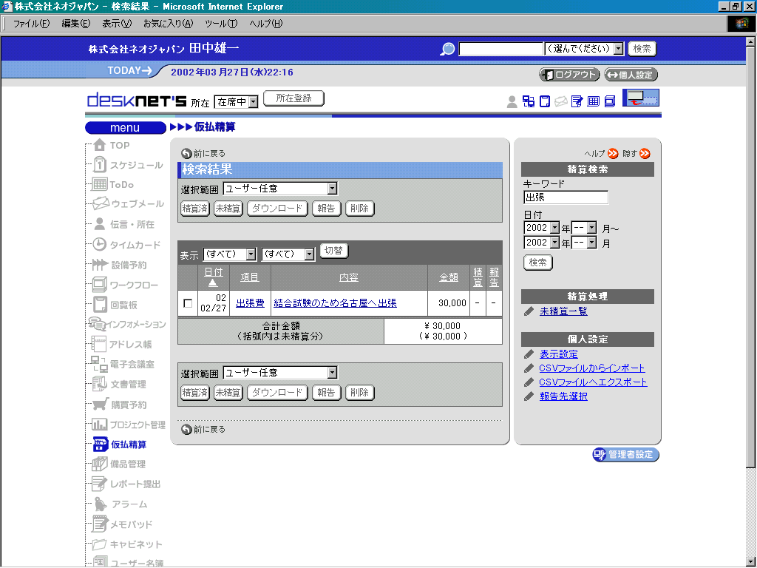Open the スケジュール schedule icon in the menu
The height and width of the screenshot is (568, 757).
99,165
